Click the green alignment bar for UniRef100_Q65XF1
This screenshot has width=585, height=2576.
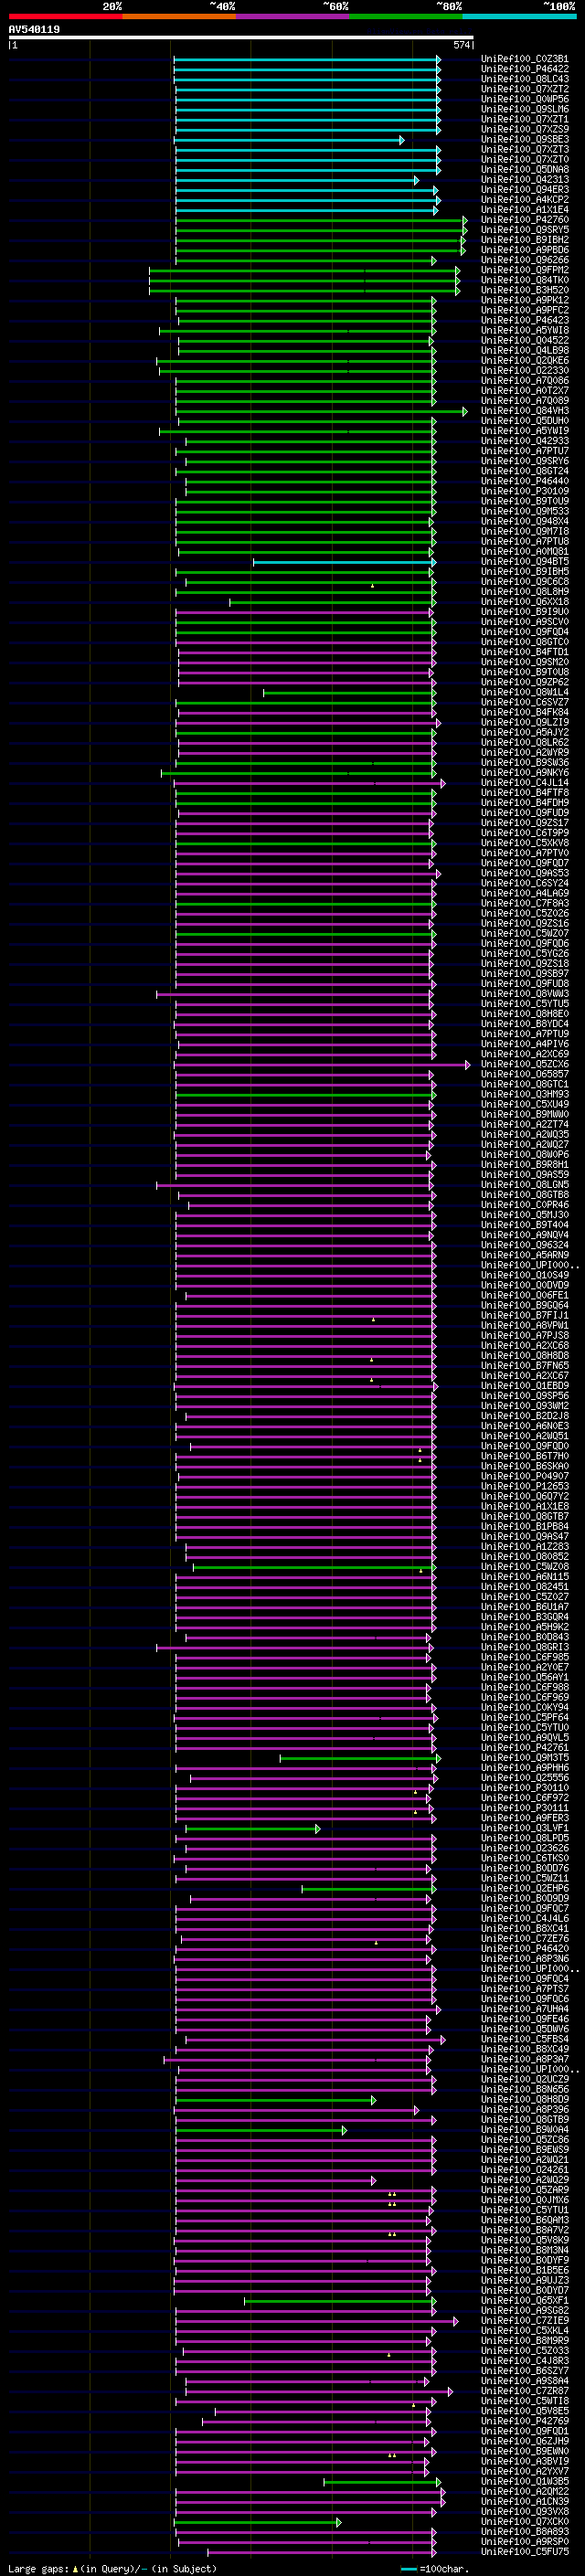340,2301
